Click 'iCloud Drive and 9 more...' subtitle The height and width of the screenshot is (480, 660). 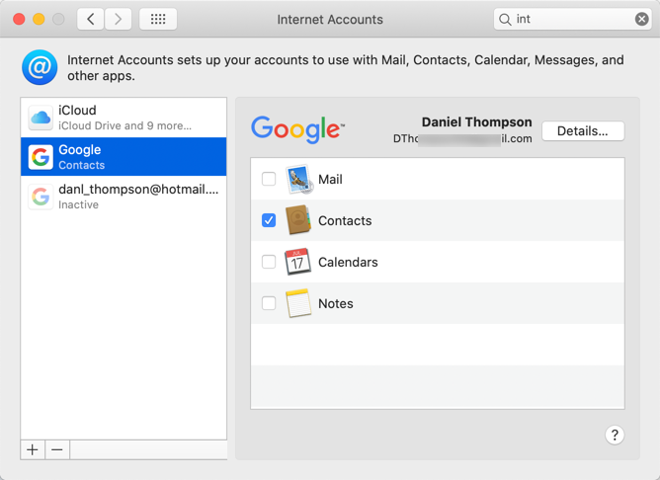(x=125, y=125)
